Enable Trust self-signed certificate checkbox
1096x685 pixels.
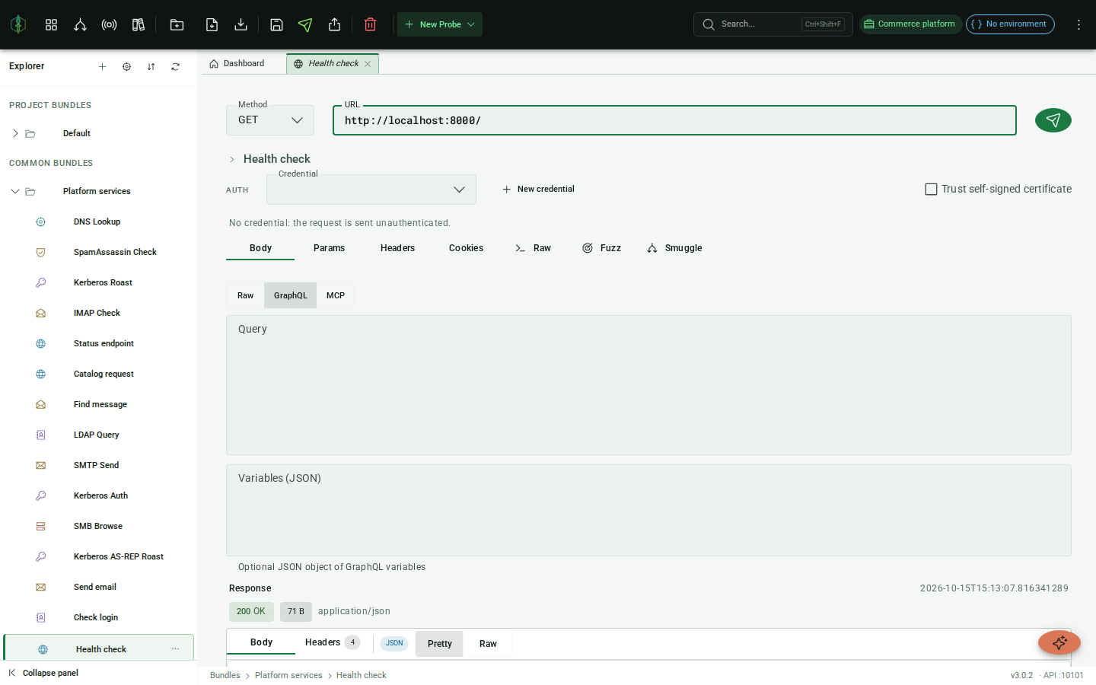(931, 189)
